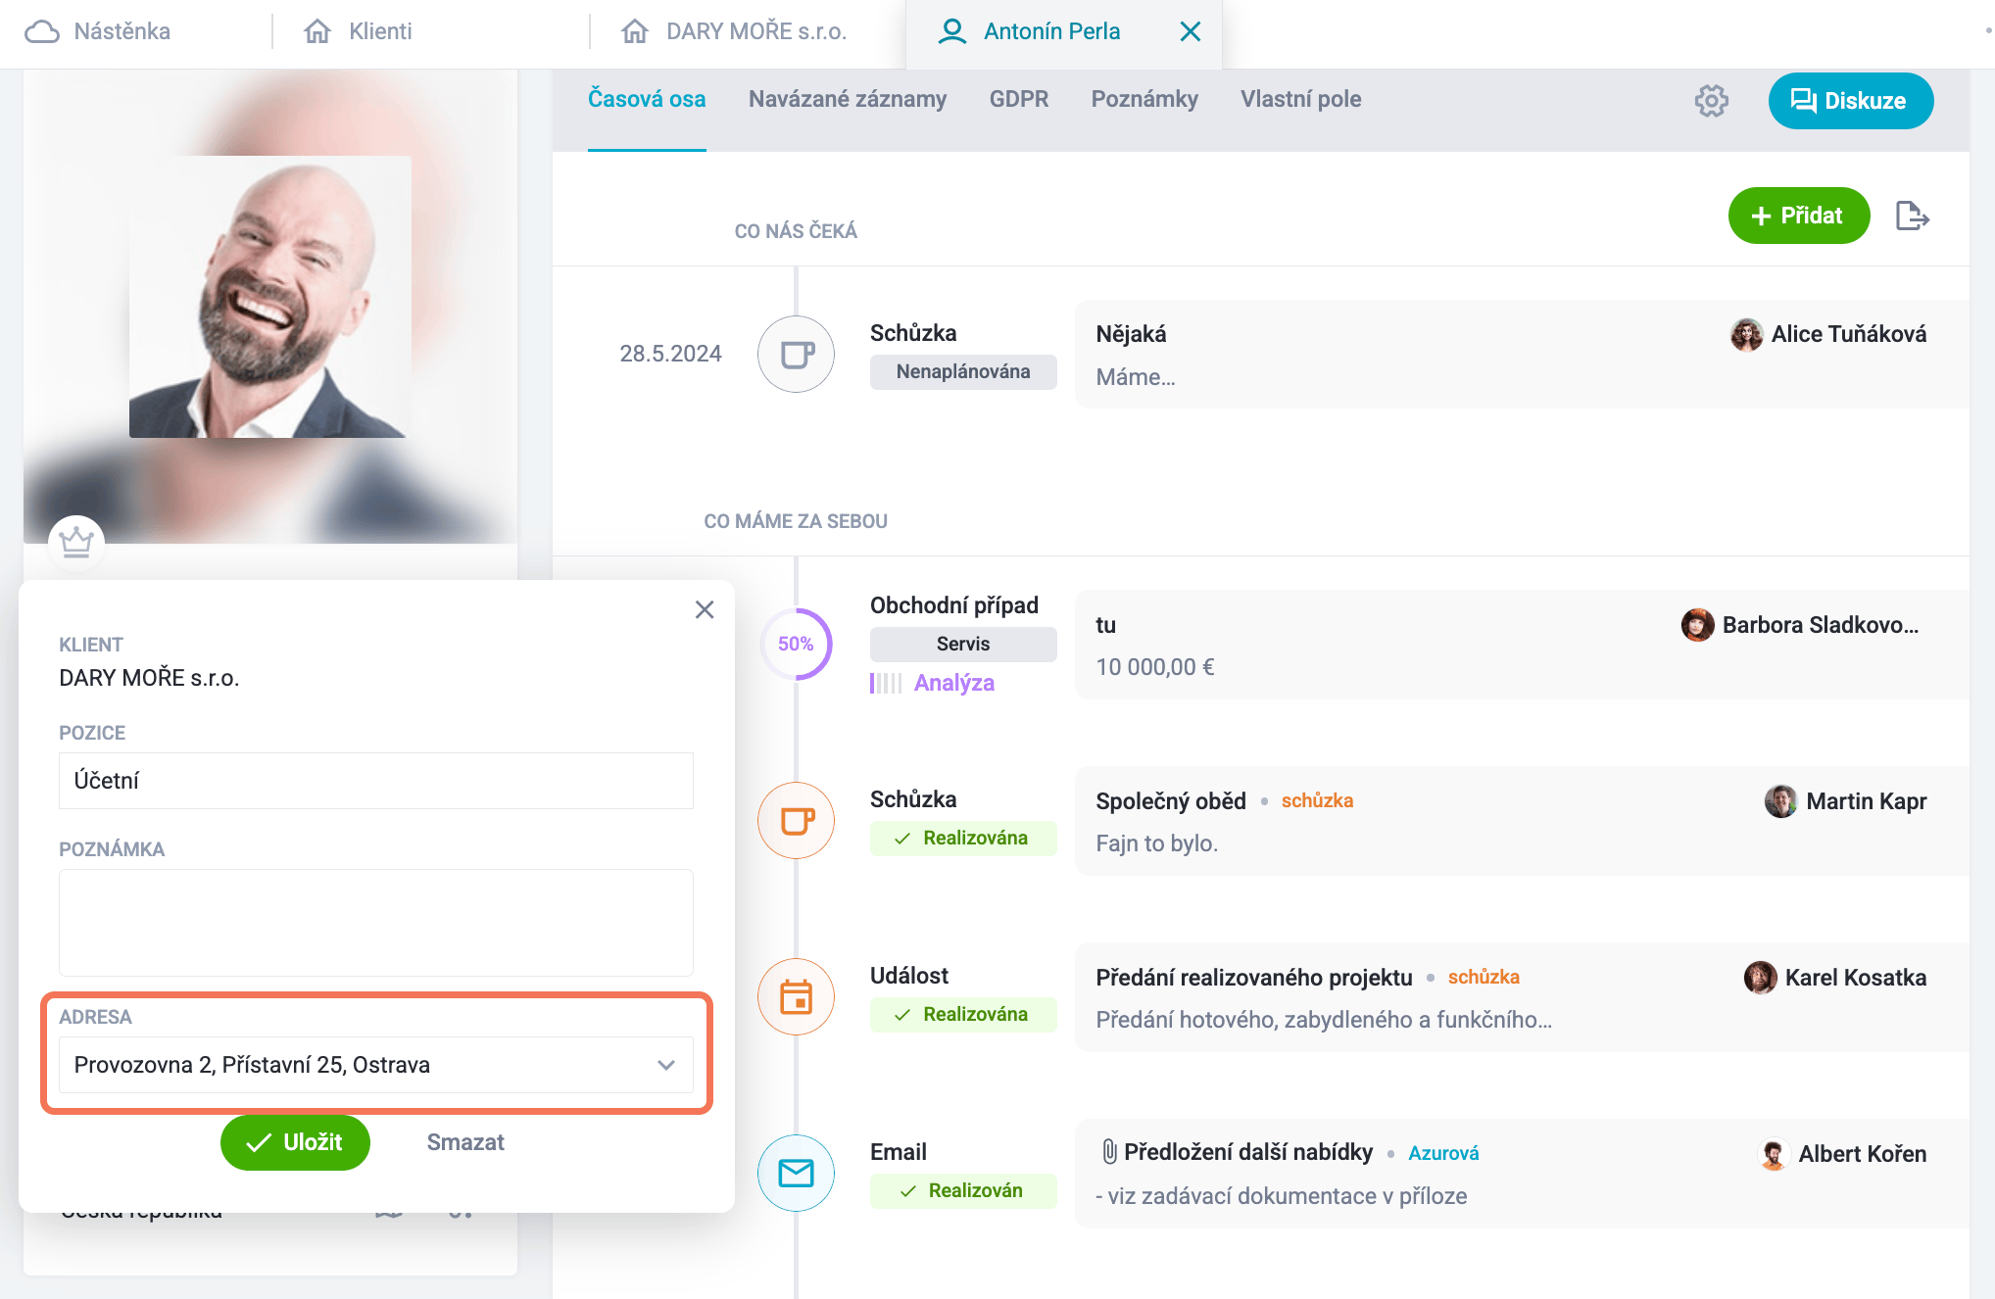
Task: Click the Analýza stage indicator
Action: point(932,683)
